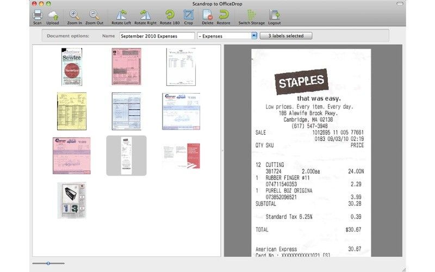Select the Sewtec page thumbnail
This screenshot has height=272, width=435.
point(72,66)
